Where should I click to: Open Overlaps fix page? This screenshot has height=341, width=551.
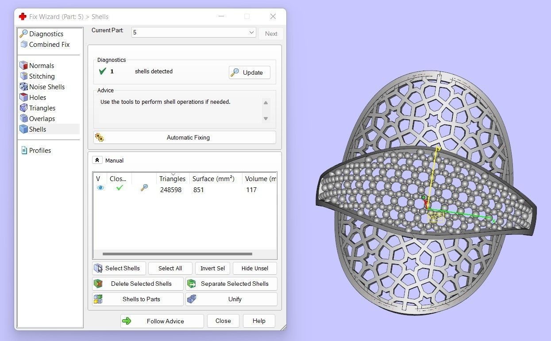pyautogui.click(x=42, y=118)
